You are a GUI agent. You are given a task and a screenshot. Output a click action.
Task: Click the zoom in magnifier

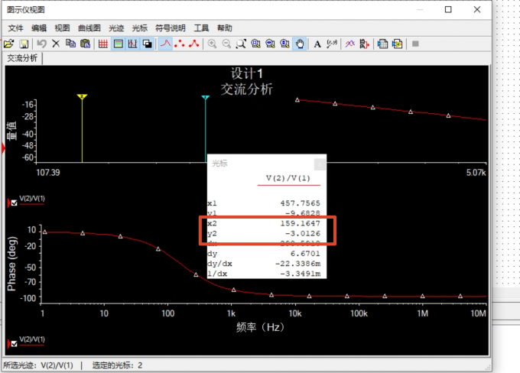point(212,44)
